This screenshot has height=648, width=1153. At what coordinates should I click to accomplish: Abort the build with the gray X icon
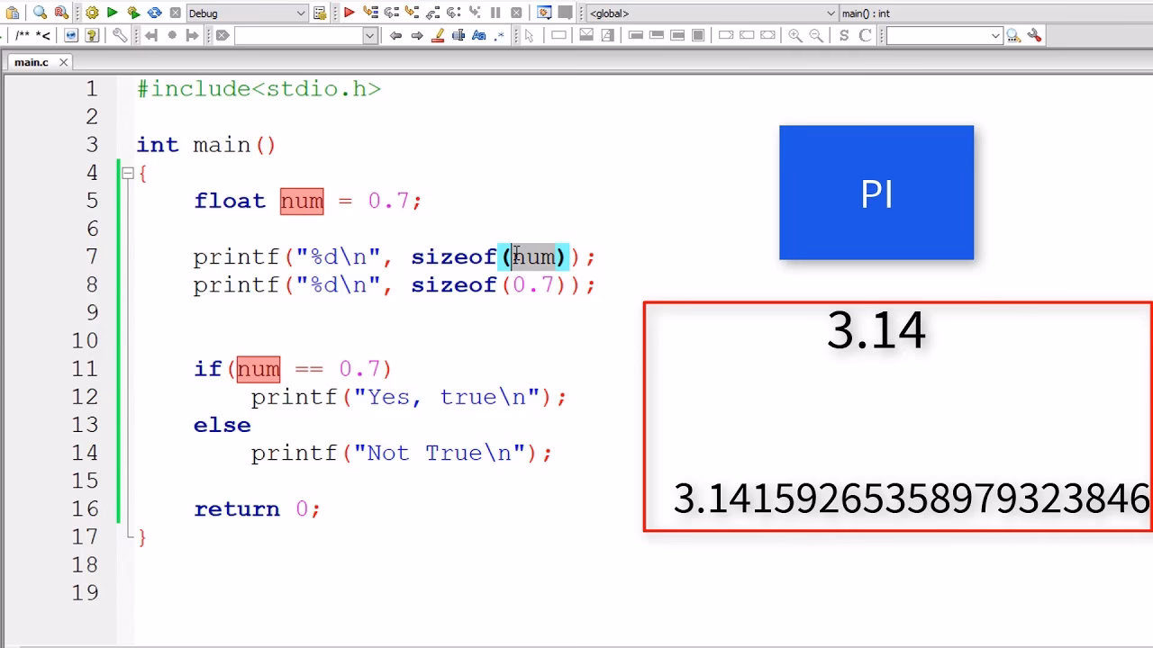coord(175,13)
